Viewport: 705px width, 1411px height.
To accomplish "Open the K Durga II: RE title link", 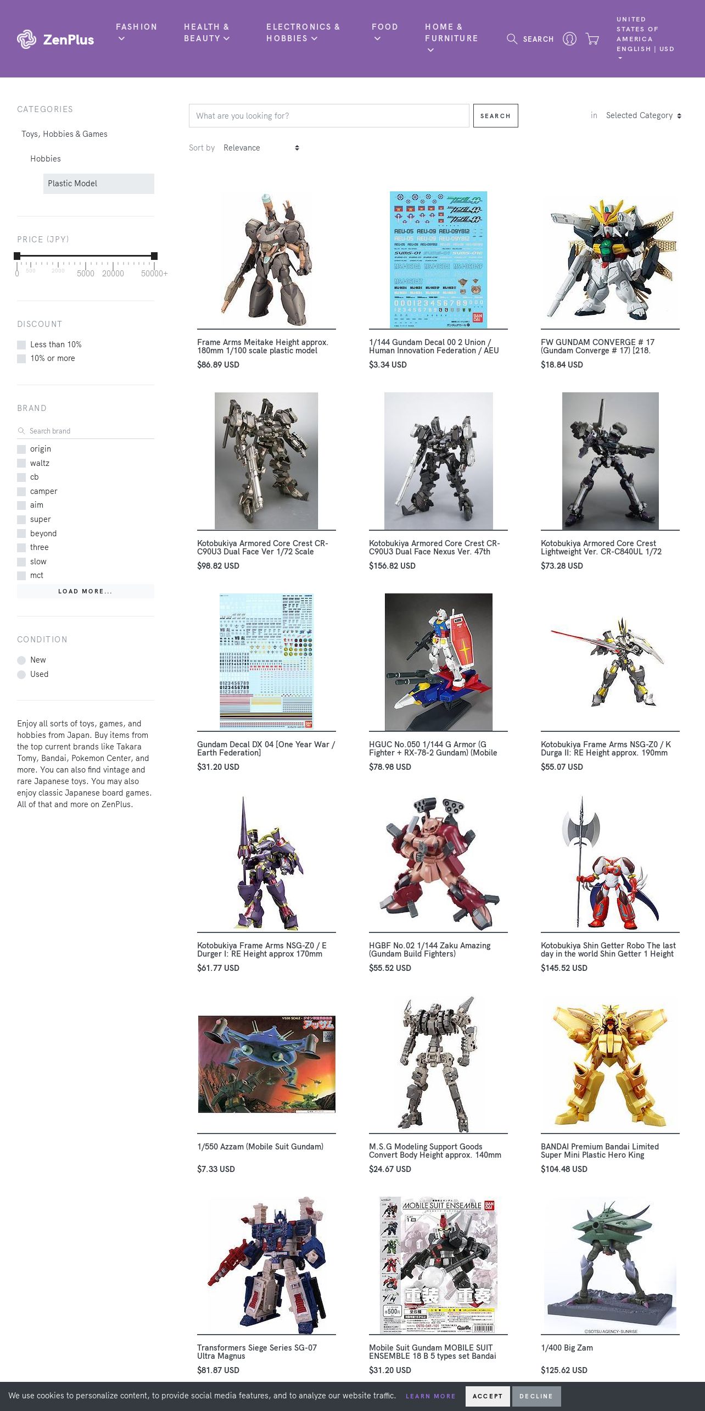I will [x=606, y=748].
